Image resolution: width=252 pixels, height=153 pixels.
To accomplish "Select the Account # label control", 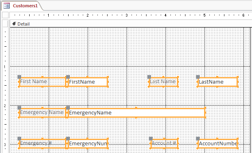I will 164,143.
